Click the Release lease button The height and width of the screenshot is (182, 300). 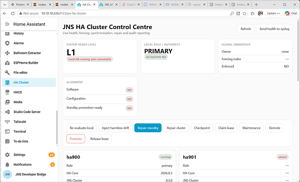(99, 139)
